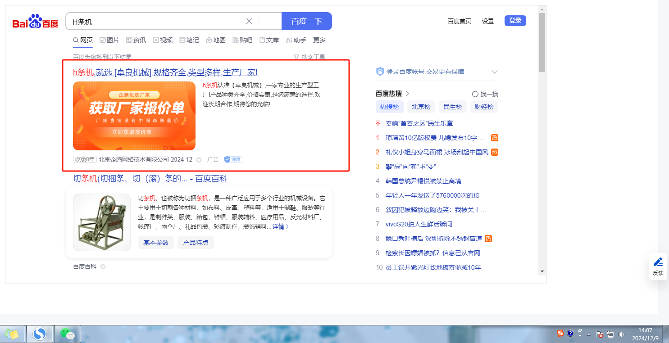This screenshot has width=669, height=343.
Task: Click the 产品特点 button
Action: [x=196, y=243]
